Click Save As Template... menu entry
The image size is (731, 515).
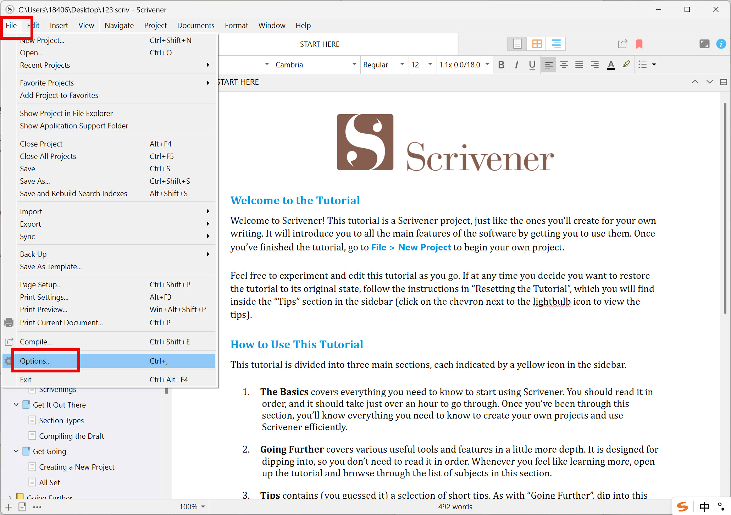tap(51, 267)
